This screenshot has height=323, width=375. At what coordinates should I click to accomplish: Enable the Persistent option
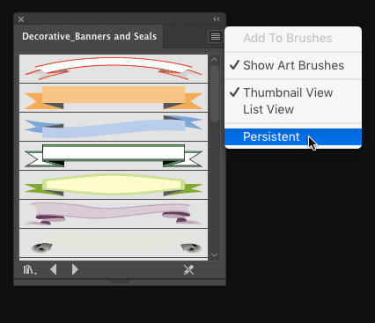[x=293, y=136]
